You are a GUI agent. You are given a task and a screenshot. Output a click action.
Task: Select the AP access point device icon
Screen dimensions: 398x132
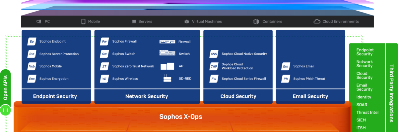pyautogui.click(x=167, y=66)
